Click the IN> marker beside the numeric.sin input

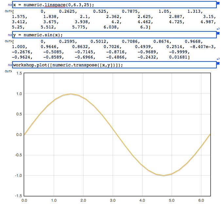10,35
